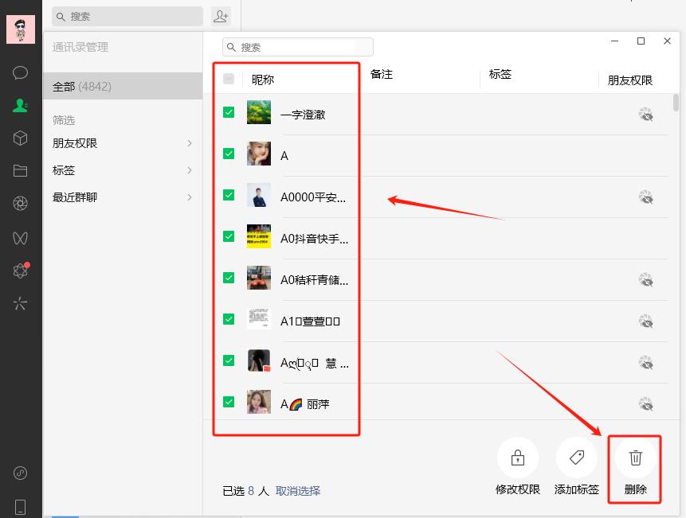Click the contact list scrollbar thumb
686x518 pixels.
(x=676, y=103)
